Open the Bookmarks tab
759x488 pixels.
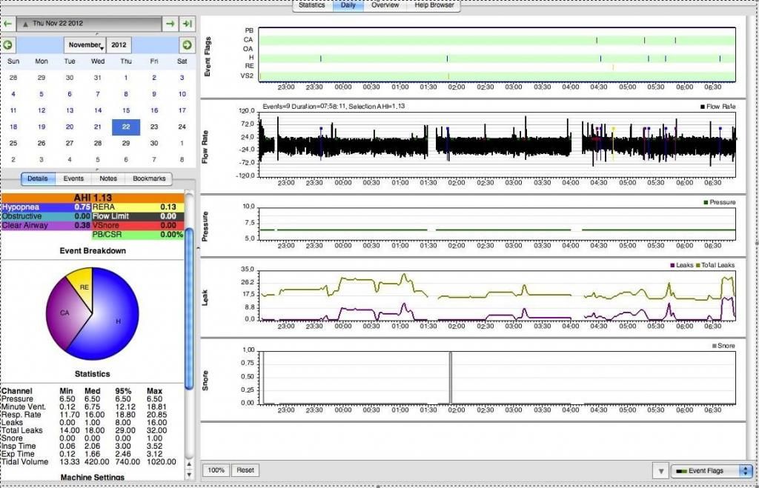pyautogui.click(x=149, y=178)
